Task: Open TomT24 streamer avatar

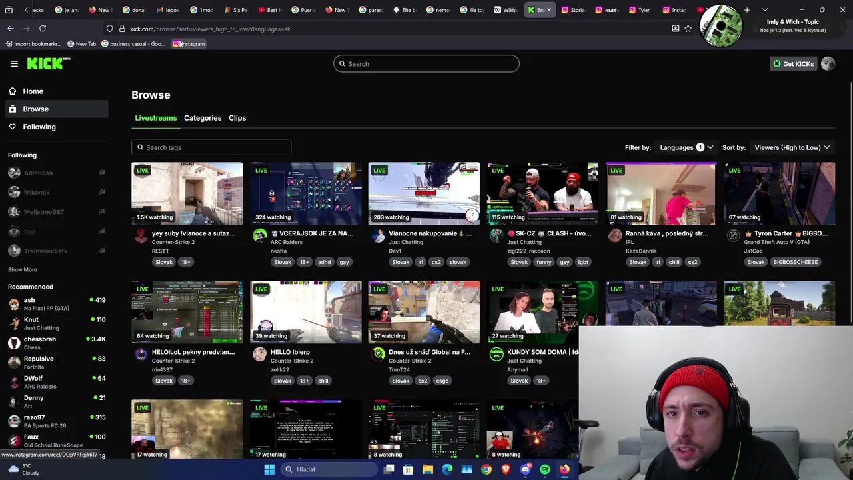Action: pyautogui.click(x=378, y=355)
